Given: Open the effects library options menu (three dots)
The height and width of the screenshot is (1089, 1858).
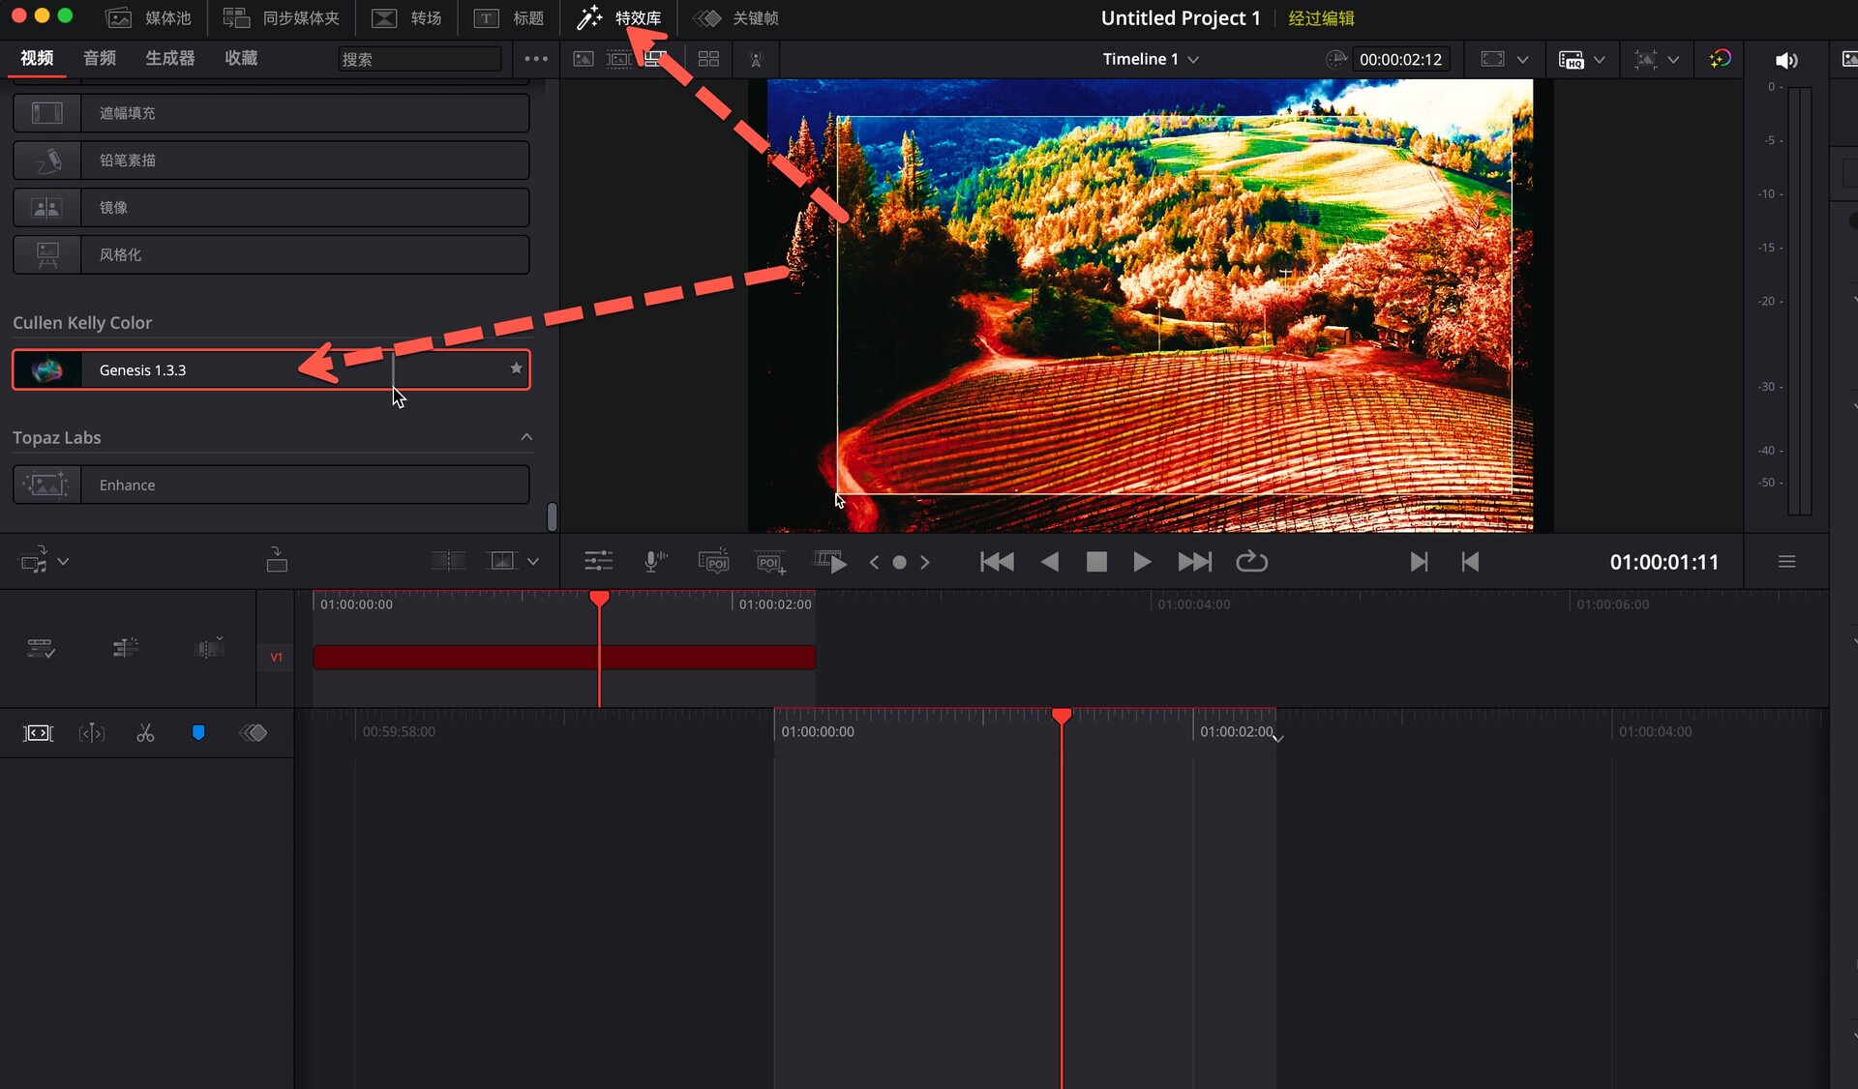Looking at the screenshot, I should [536, 59].
